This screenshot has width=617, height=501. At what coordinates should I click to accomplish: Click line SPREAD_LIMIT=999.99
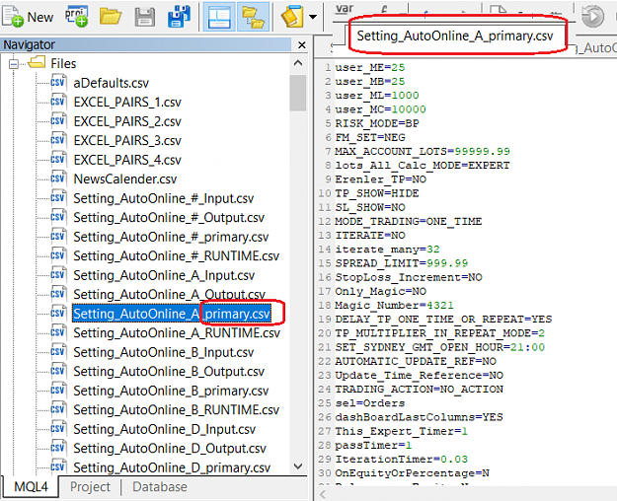click(x=402, y=263)
